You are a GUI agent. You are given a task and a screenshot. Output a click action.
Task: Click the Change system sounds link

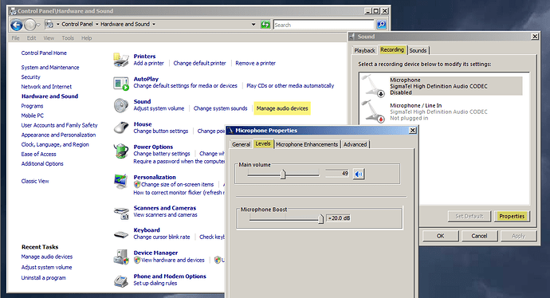220,108
